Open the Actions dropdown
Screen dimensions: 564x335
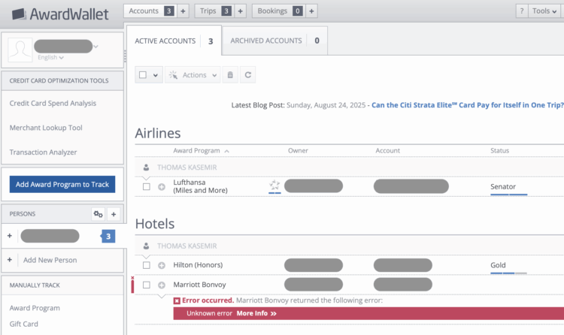coord(193,75)
